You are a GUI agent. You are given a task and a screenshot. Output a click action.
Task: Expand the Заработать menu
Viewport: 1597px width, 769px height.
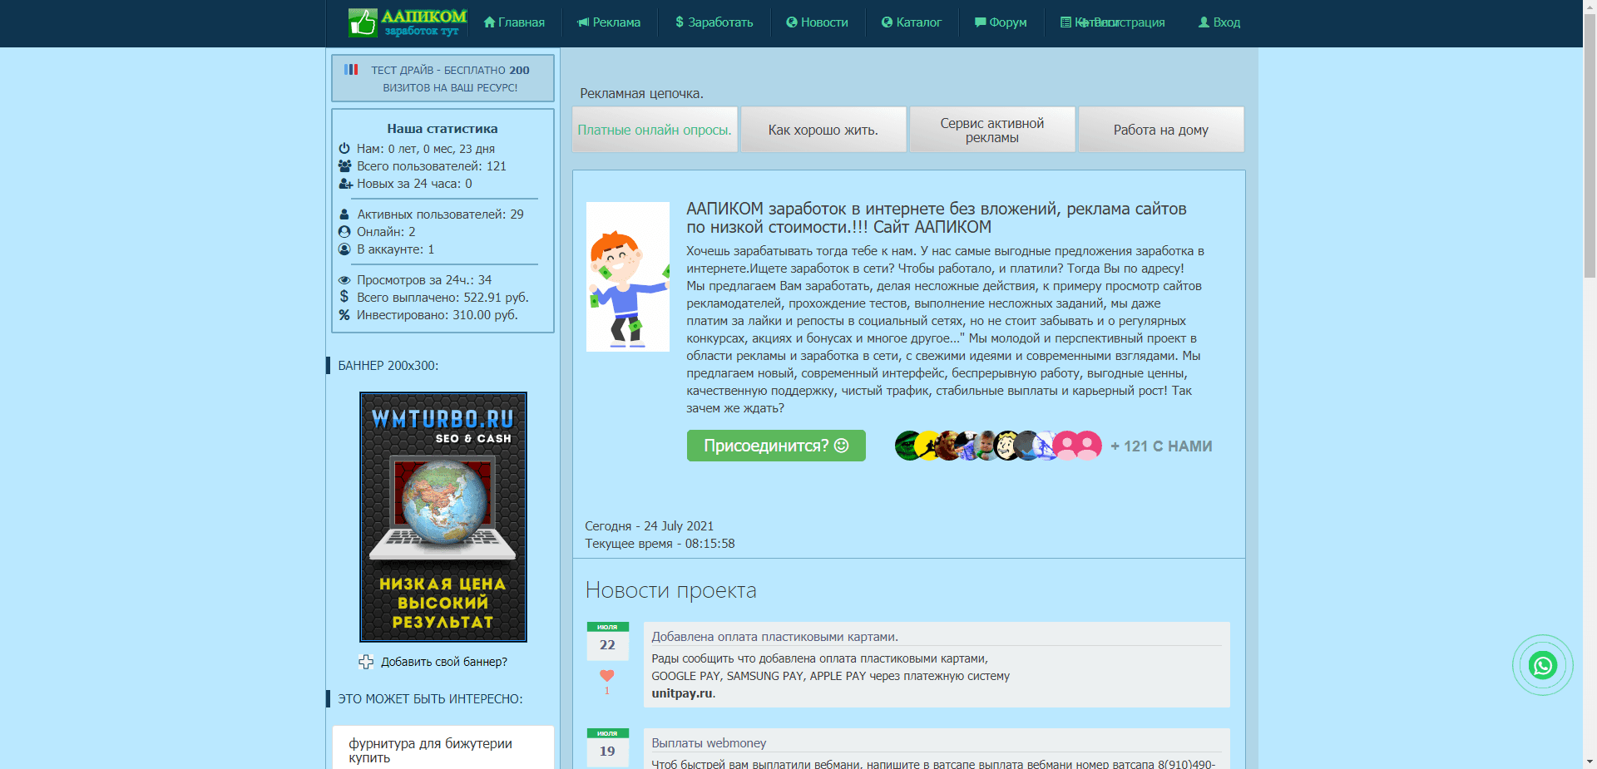pyautogui.click(x=714, y=22)
